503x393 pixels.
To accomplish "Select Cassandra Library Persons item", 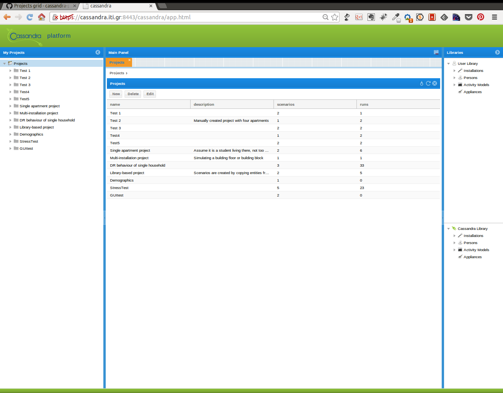I will [470, 243].
